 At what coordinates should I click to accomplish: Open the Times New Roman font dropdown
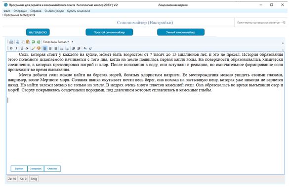pos(56,42)
